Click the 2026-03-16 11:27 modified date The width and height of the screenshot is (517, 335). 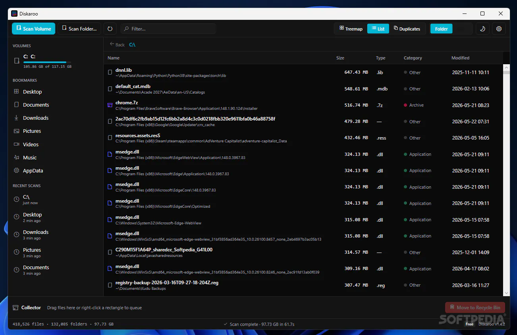pos(471,285)
